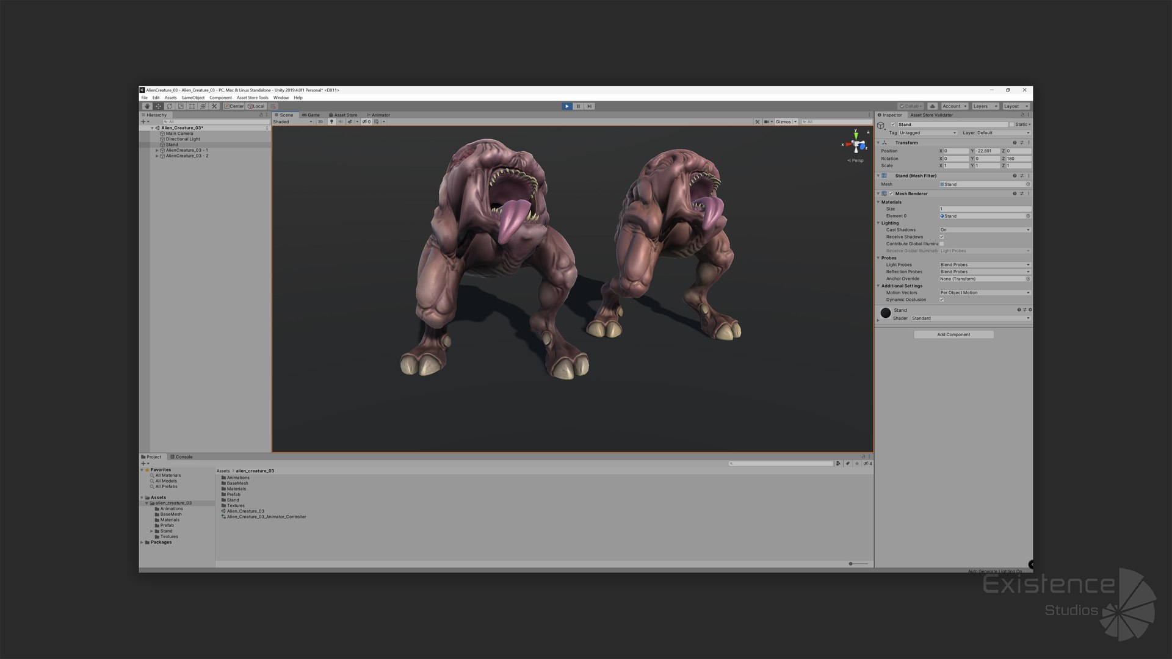Viewport: 1172px width, 659px height.
Task: Toggle scene lighting bulb icon
Action: point(331,121)
